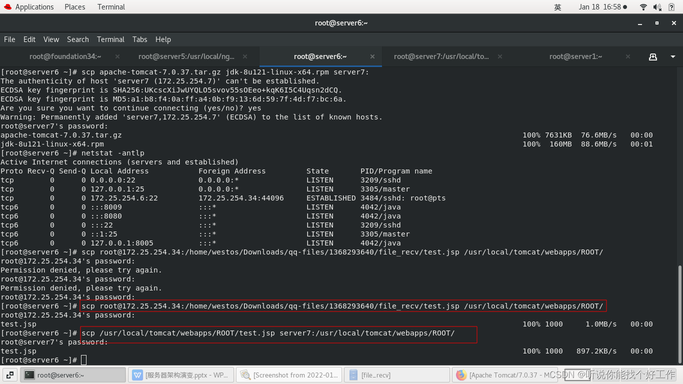Select the 服务器架构演变.pptx WPS taskbar entry
Image resolution: width=683 pixels, height=384 pixels.
(x=181, y=374)
